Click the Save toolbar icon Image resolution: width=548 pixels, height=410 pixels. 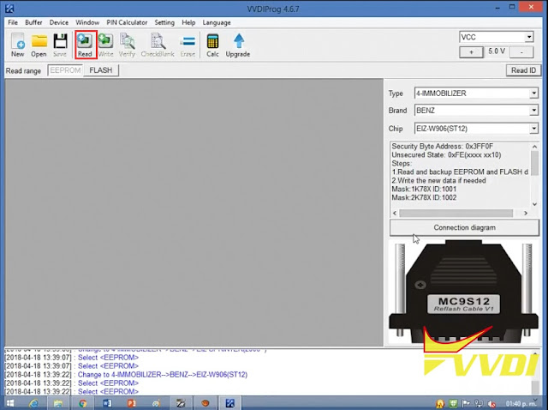[x=60, y=45]
